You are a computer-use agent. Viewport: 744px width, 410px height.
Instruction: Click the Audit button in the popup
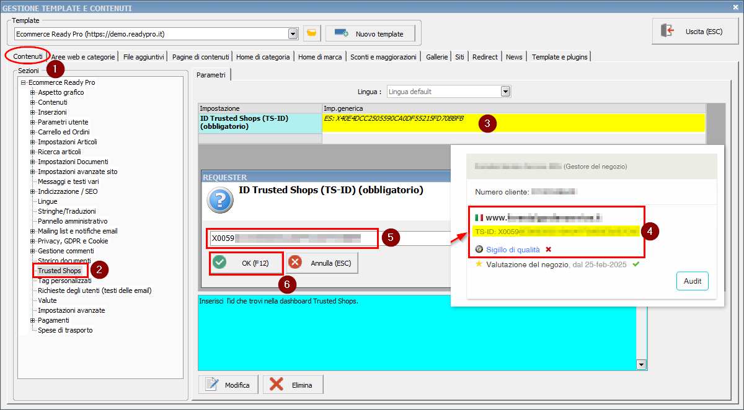[x=692, y=281]
